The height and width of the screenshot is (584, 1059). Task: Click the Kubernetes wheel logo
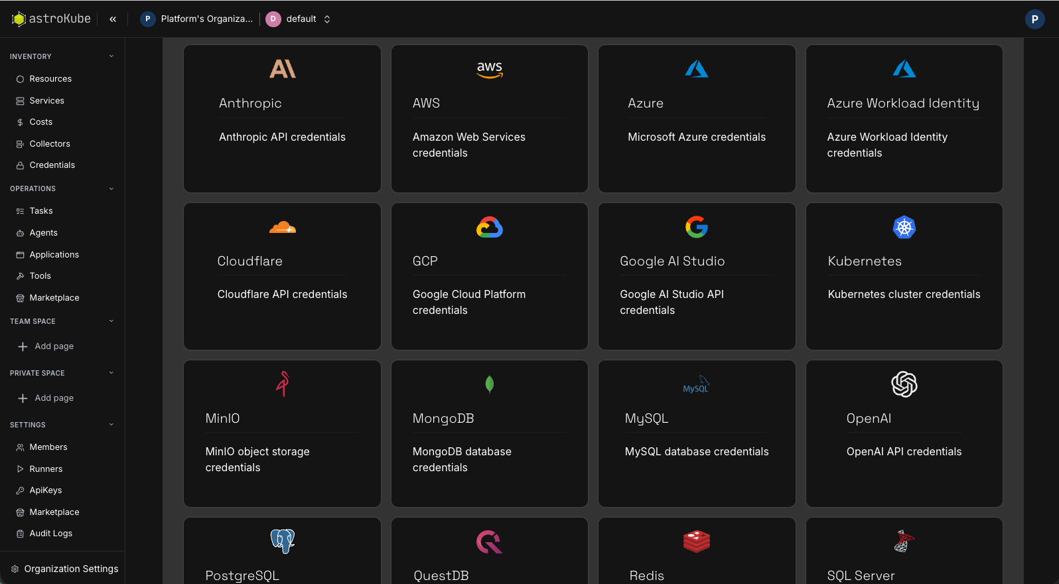point(904,227)
